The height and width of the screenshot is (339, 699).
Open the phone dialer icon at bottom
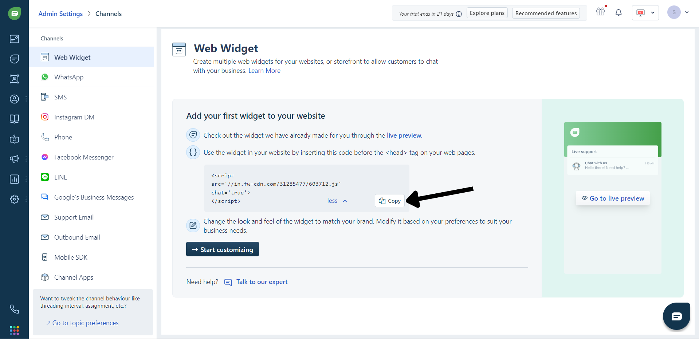click(14, 309)
